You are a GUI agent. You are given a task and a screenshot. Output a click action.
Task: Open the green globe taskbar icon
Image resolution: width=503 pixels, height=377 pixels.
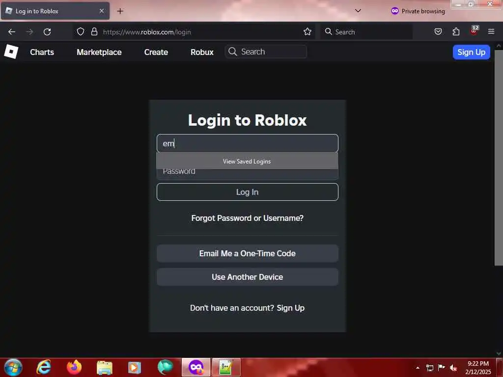pyautogui.click(x=165, y=367)
